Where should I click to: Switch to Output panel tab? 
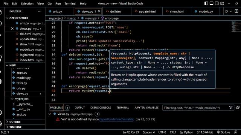79,108
